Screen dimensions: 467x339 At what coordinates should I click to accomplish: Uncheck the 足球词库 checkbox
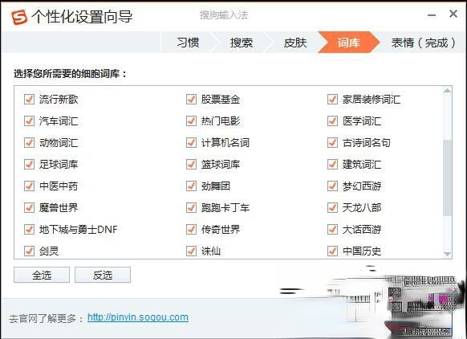[x=29, y=164]
